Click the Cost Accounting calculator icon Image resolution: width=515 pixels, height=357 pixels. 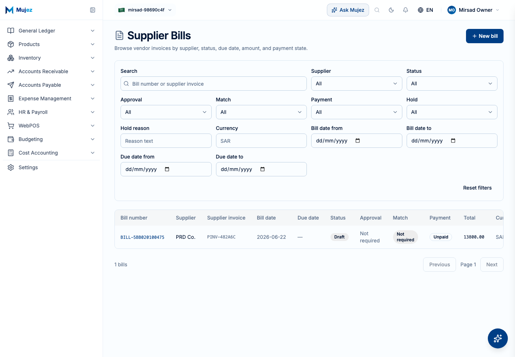click(x=11, y=153)
